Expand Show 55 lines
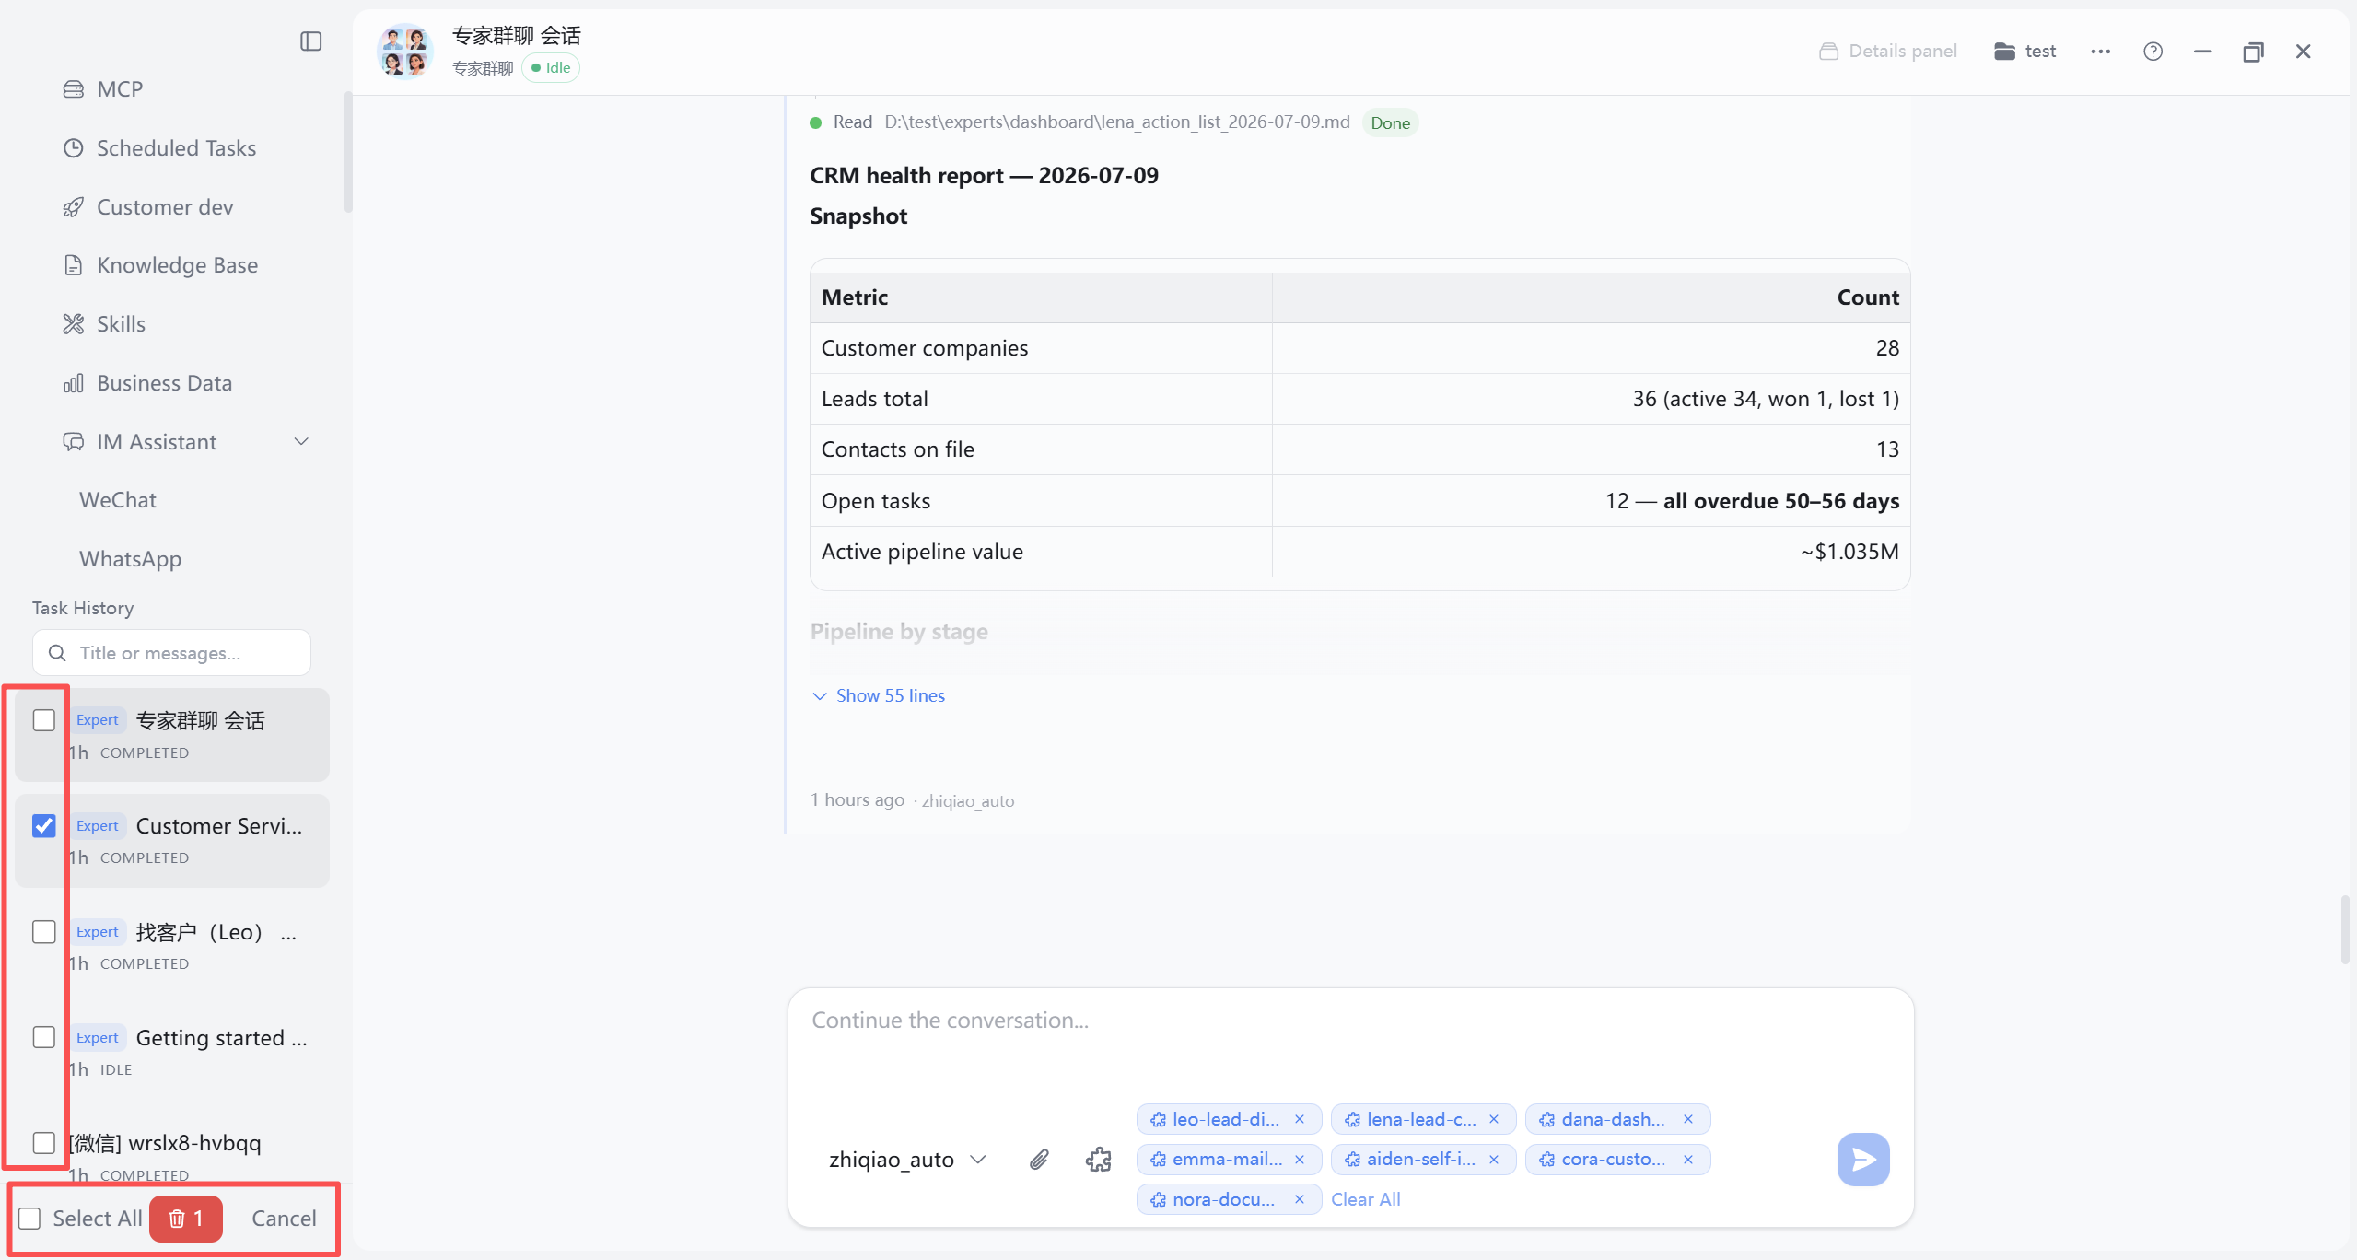2357x1260 pixels. (x=879, y=696)
